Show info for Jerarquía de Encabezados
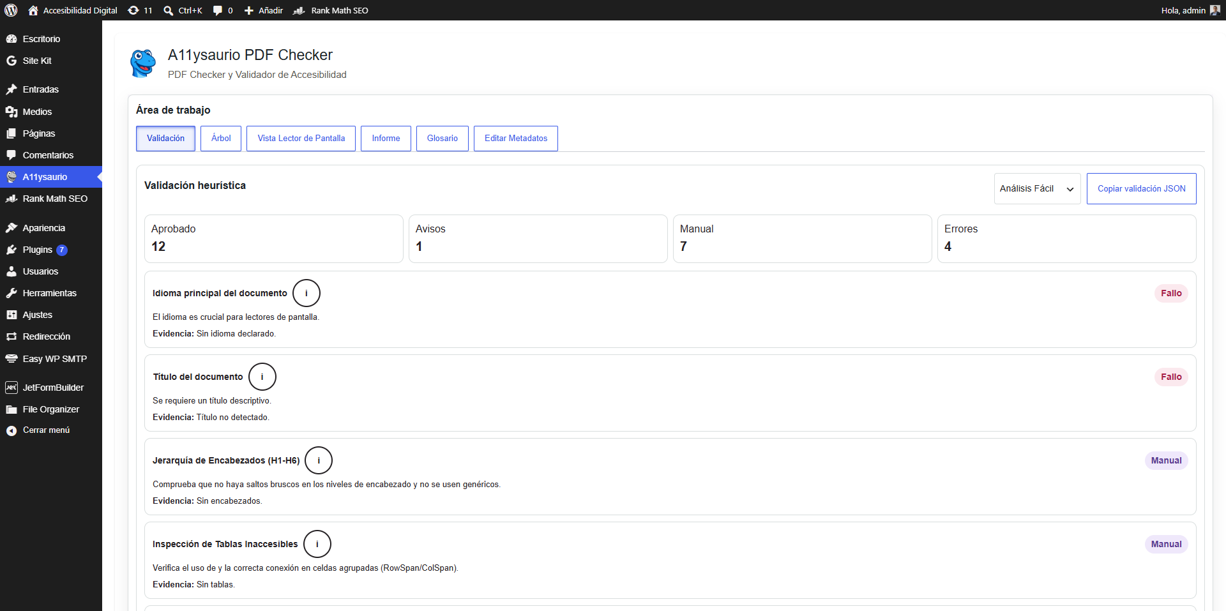 (x=319, y=460)
